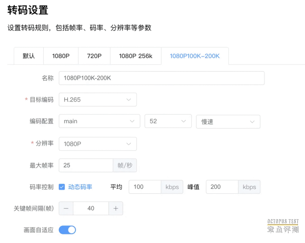This screenshot has width=305, height=243.
Task: Click the 峰值 label
Action: click(x=193, y=187)
